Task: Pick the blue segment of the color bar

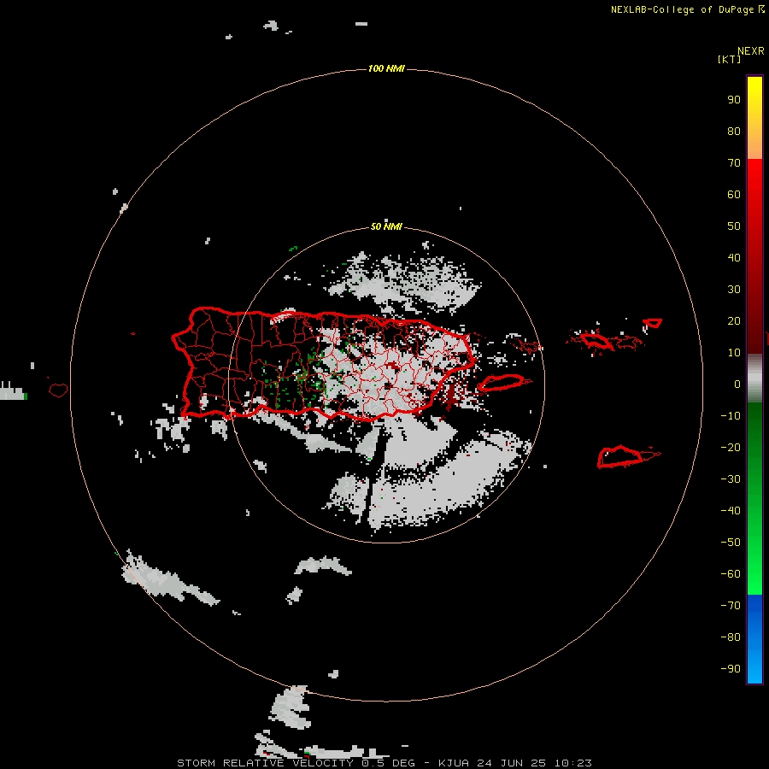Action: pos(754,639)
